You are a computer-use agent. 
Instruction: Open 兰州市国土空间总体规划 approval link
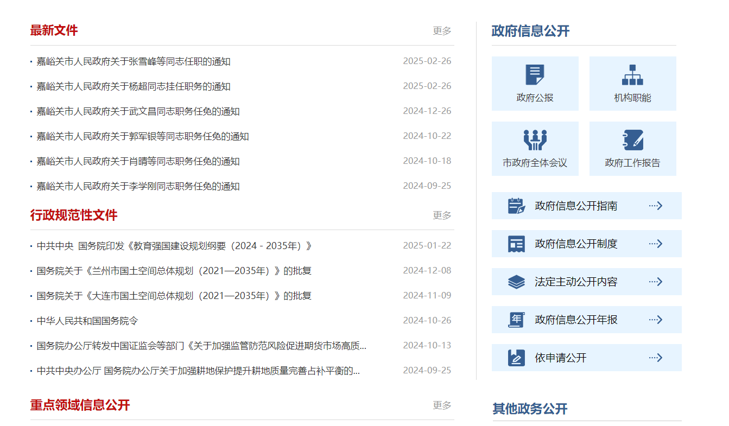point(174,271)
